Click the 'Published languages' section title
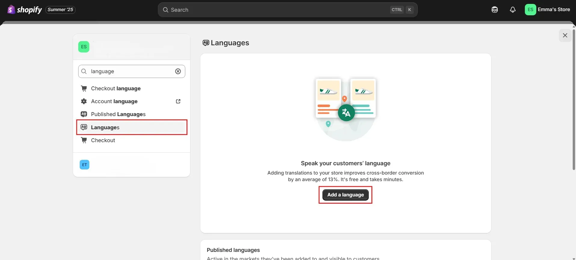Viewport: 576px width, 260px height. pyautogui.click(x=233, y=250)
